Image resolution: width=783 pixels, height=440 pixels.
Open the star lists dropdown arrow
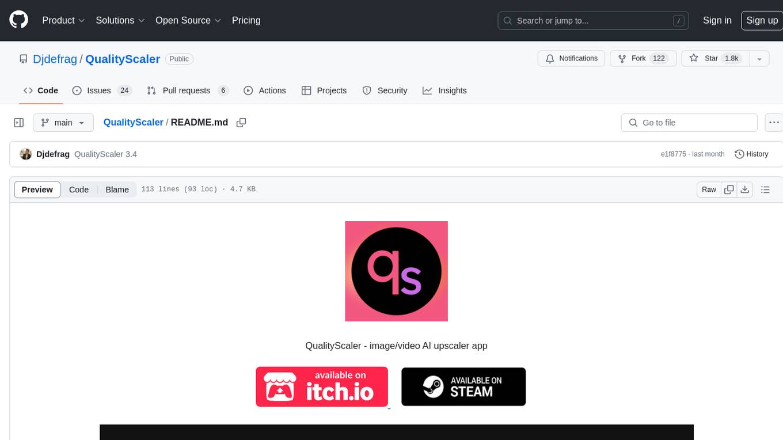pos(759,59)
